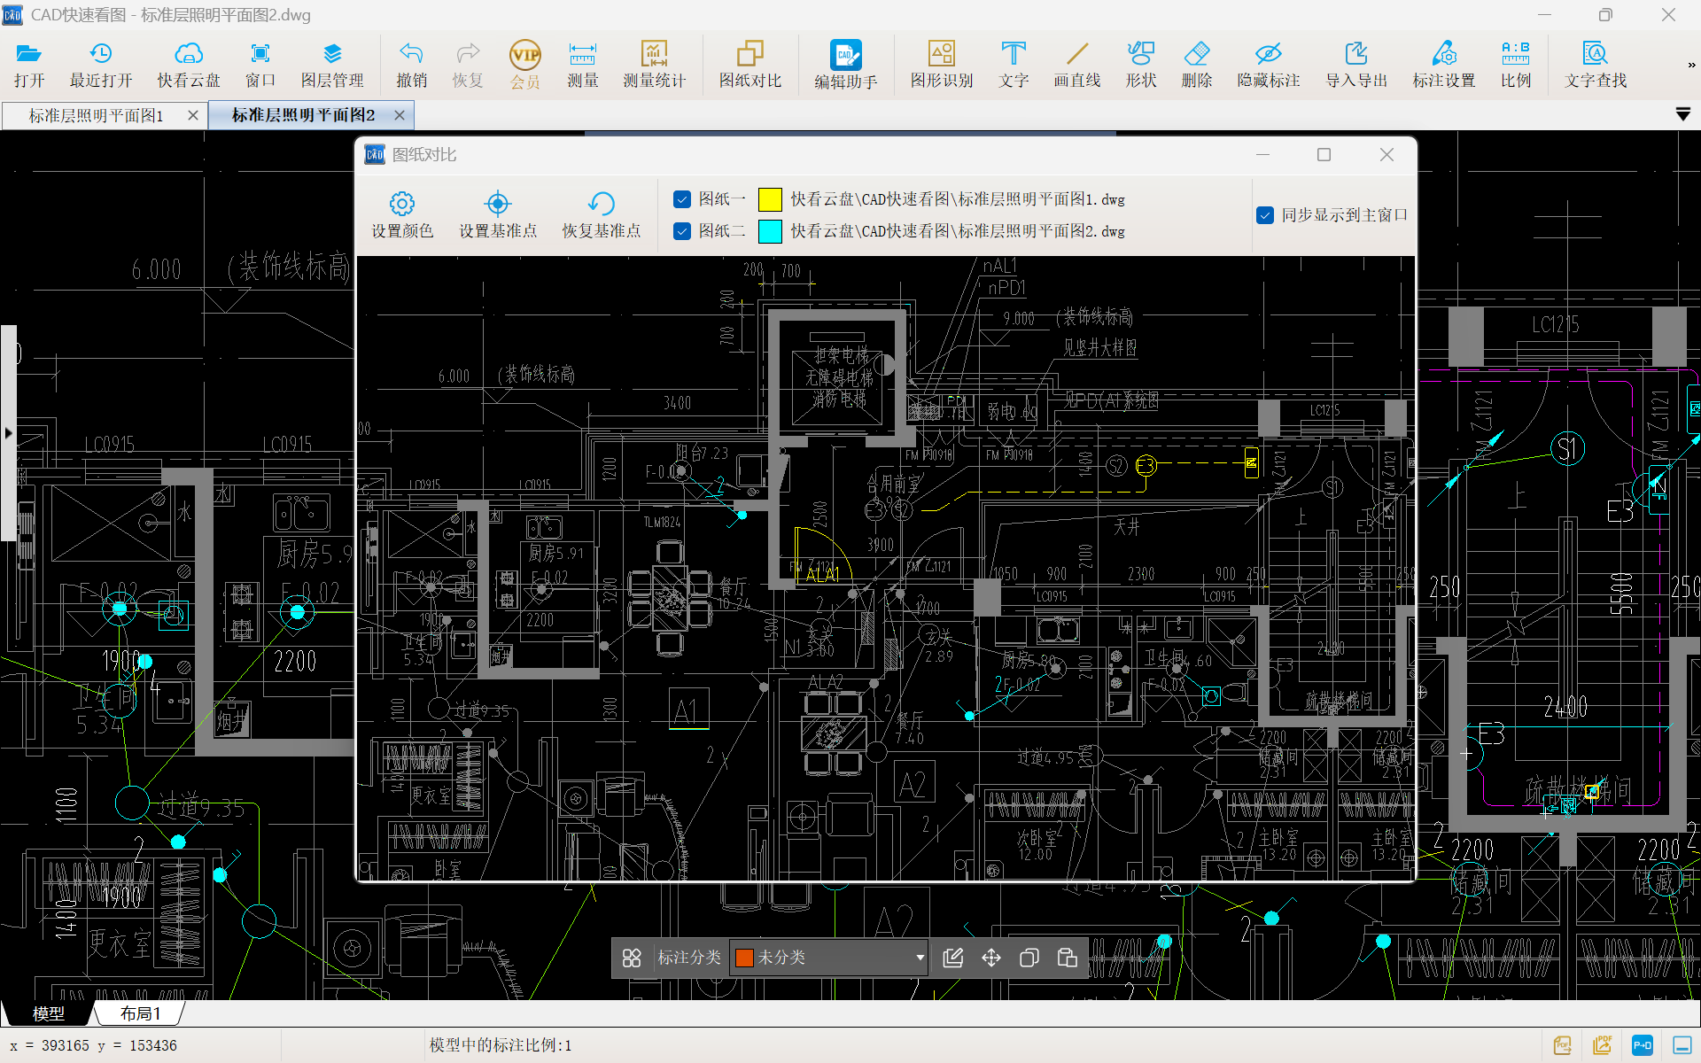Viewport: 1701px width, 1063px height.
Task: Expand the toolbar overflow chevron
Action: (1691, 65)
